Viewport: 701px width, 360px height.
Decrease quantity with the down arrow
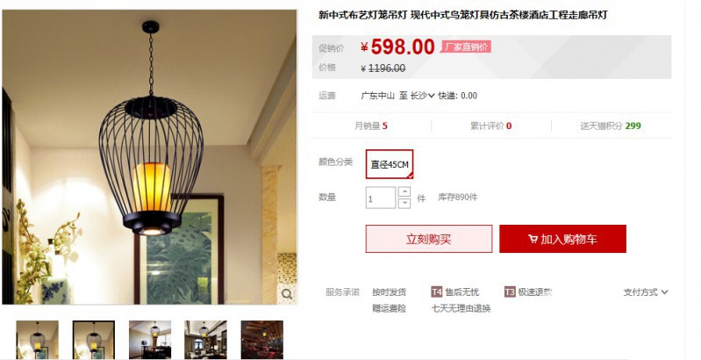coord(404,203)
